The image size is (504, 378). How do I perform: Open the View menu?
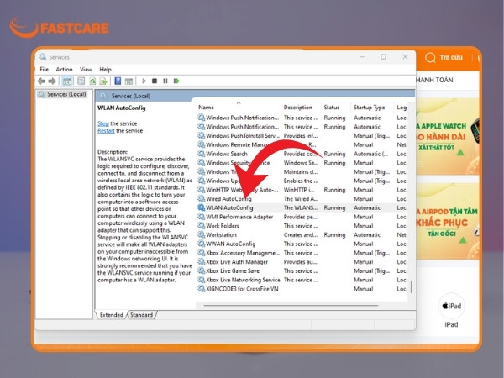coord(86,70)
